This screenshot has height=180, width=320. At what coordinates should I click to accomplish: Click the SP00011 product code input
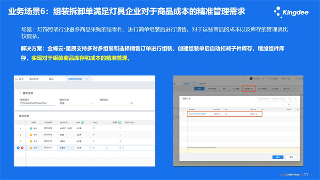click(49, 147)
